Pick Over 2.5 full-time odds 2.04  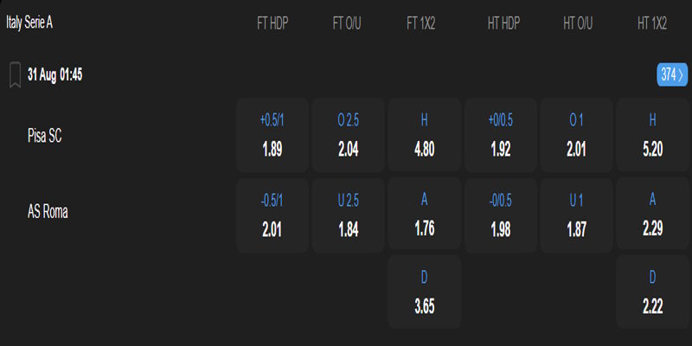click(349, 136)
